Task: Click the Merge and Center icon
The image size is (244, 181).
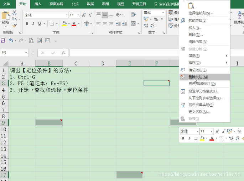Action: 133,23
